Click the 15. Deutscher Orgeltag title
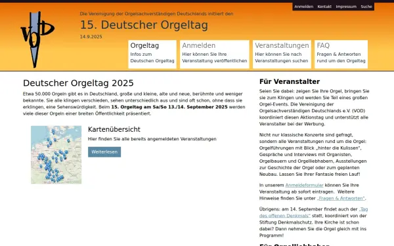 pyautogui.click(x=144, y=25)
